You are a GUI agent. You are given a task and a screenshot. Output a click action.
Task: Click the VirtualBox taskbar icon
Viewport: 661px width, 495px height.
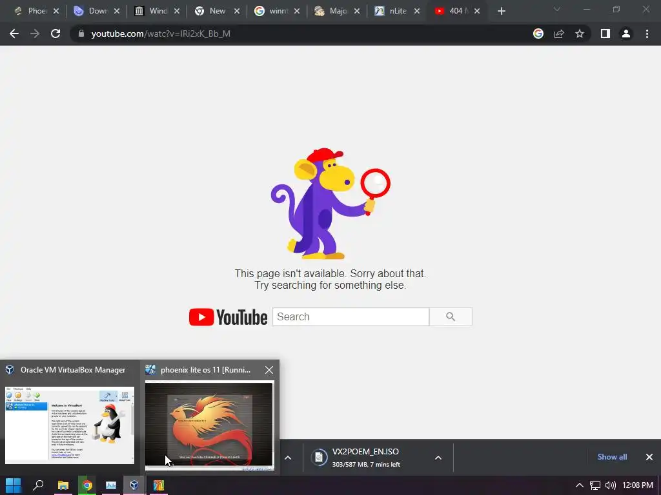coord(134,485)
